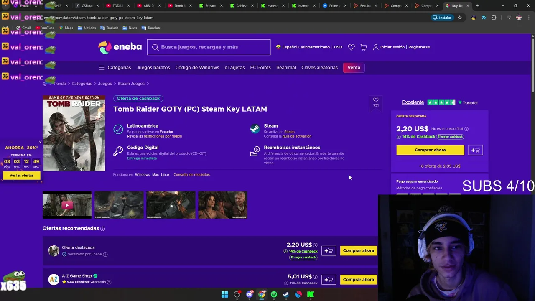The height and width of the screenshot is (301, 535).
Task: Bookmark this page with the star icon
Action: point(460,18)
